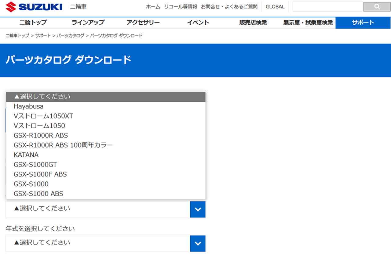
Task: Click 二輪車 text beside Suzuki logo
Action: [x=78, y=7]
